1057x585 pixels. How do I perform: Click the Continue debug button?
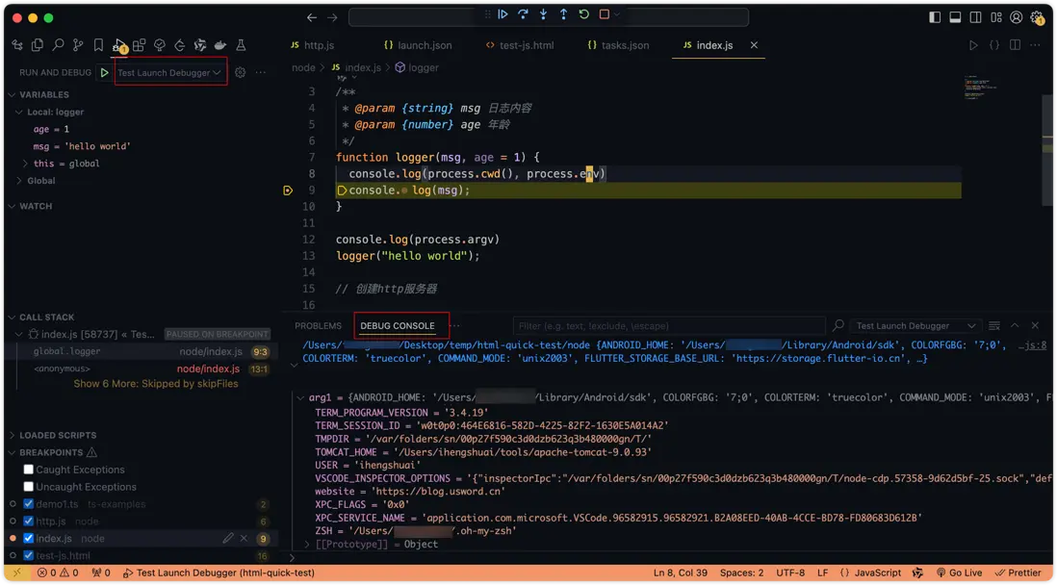(x=503, y=14)
